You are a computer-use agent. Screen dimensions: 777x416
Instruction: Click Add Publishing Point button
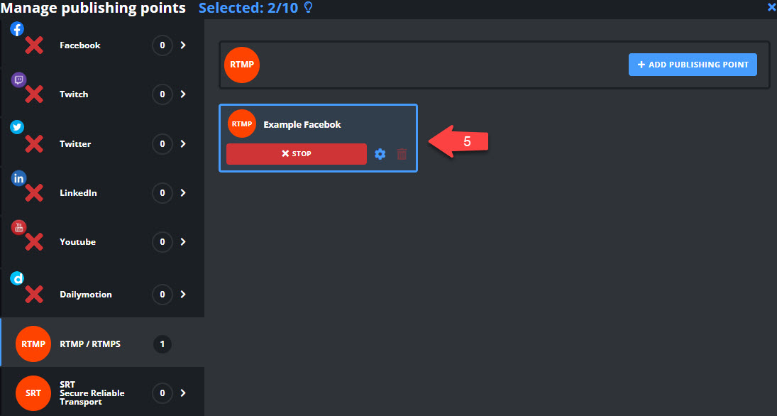[x=693, y=65]
